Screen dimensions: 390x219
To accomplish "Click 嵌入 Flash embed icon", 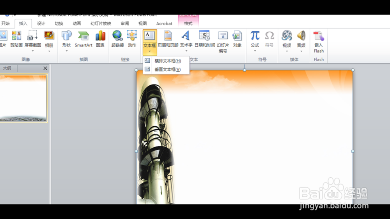I will point(319,36).
